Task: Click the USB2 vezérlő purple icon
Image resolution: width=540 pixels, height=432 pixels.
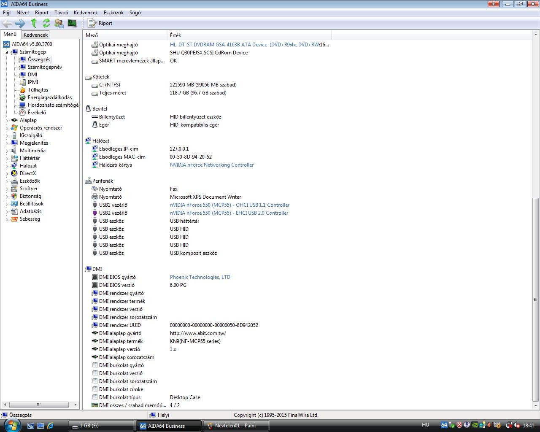Action: [x=95, y=213]
